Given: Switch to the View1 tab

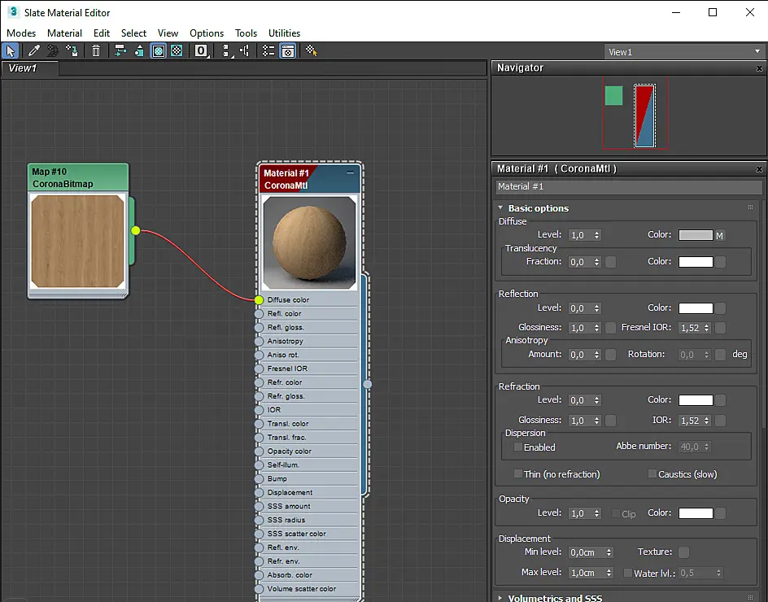Looking at the screenshot, I should coord(29,68).
